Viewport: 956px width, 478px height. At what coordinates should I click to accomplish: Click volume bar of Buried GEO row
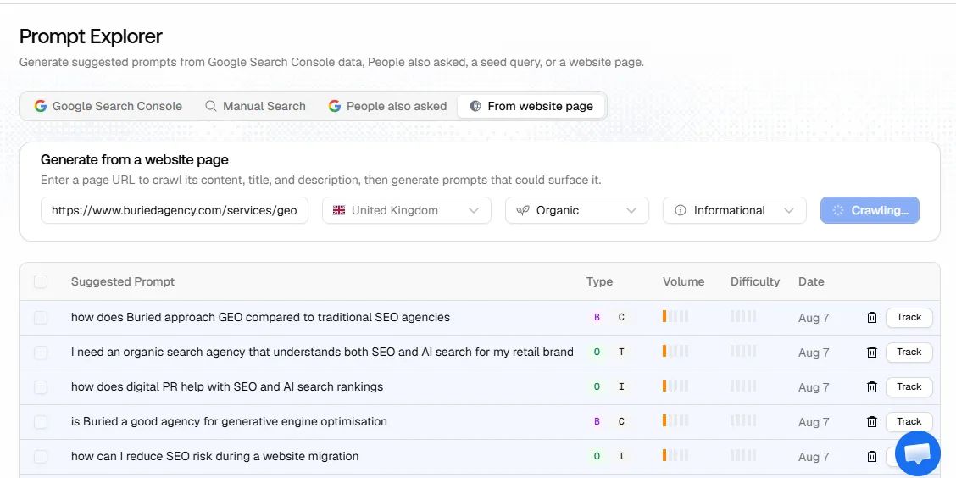(x=675, y=316)
